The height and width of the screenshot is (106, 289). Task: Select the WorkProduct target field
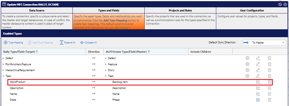pos(18,82)
